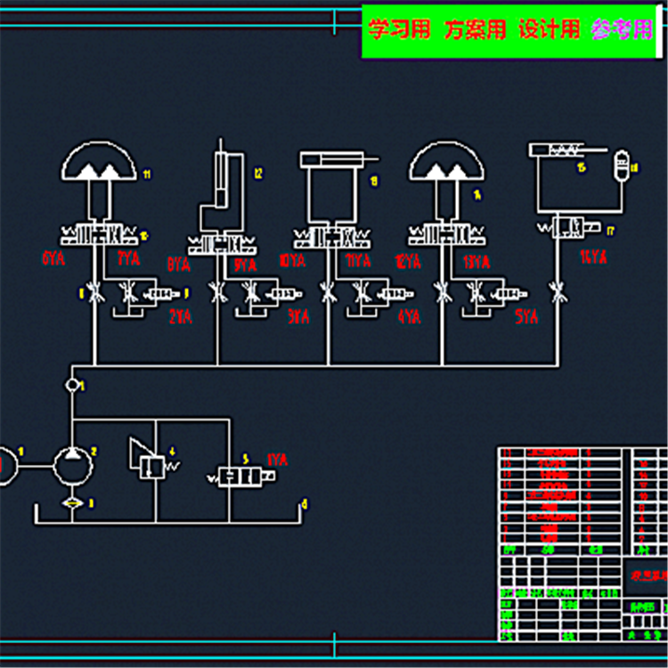Select the 13YA solenoid label
This screenshot has height=668, width=668.
(477, 261)
